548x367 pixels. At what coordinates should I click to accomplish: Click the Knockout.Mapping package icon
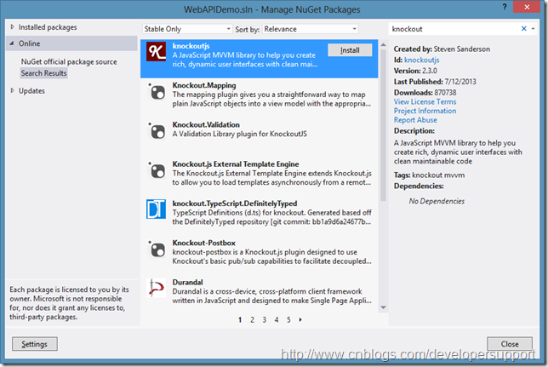point(157,92)
